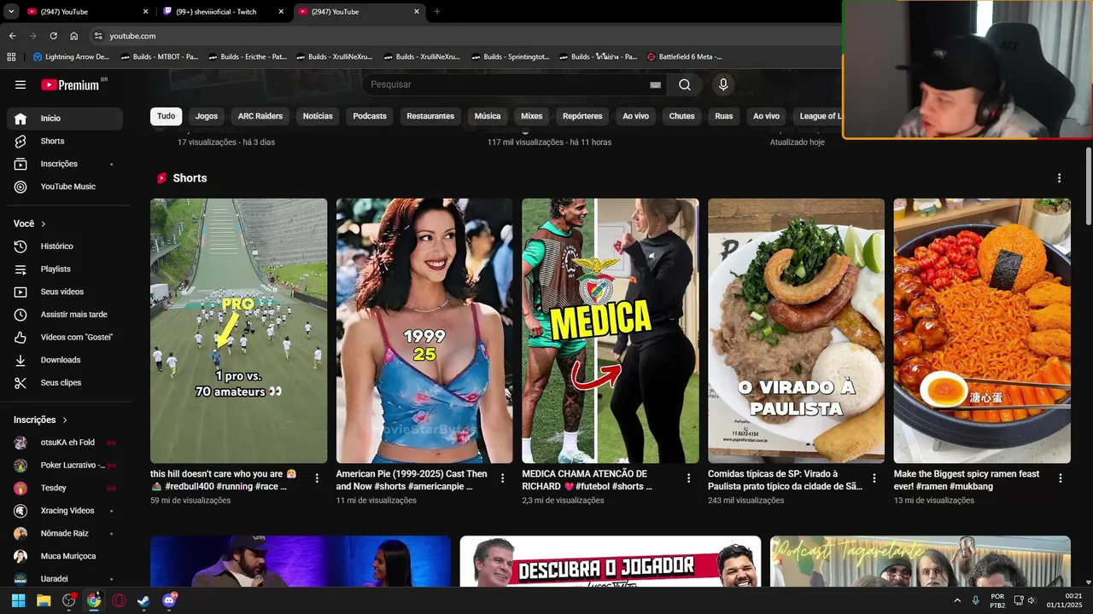1093x614 pixels.
Task: Click the youtube.com address bar
Action: (x=465, y=36)
